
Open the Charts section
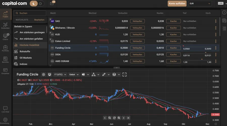point(5,37)
